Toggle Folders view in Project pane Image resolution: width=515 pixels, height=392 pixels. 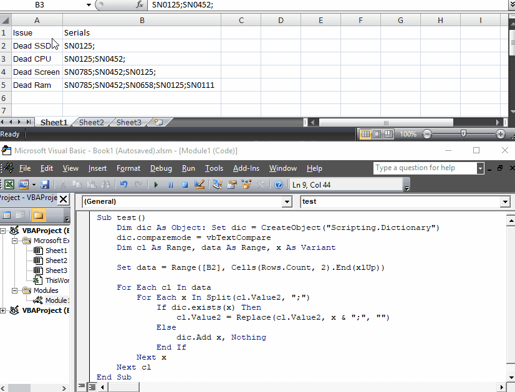pos(39,216)
